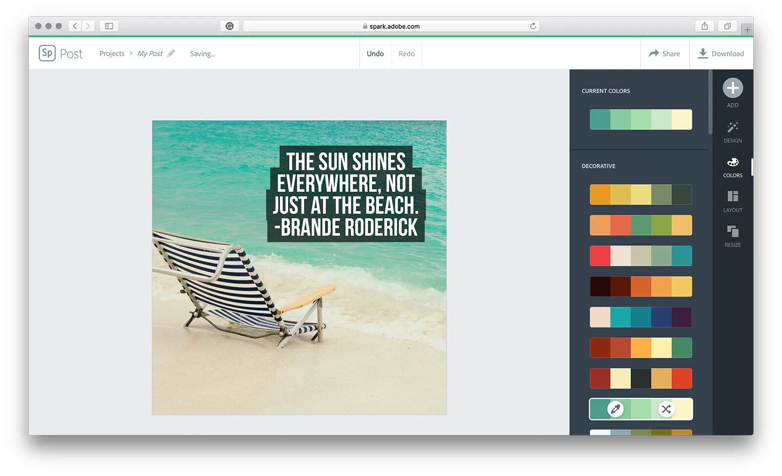The height and width of the screenshot is (476, 782).
Task: Choose the rust-orange-cream-green palette
Action: [x=641, y=348]
